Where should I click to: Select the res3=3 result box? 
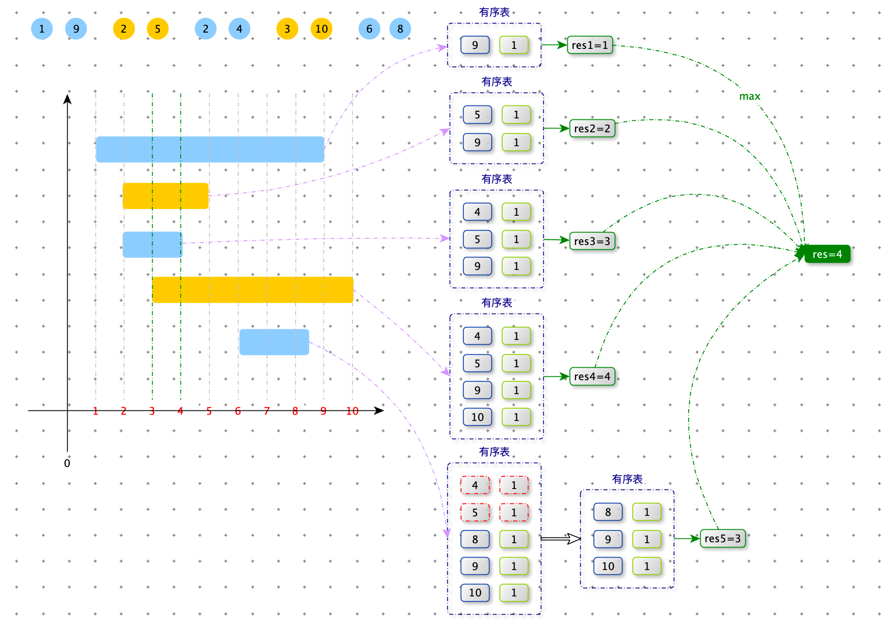point(592,241)
